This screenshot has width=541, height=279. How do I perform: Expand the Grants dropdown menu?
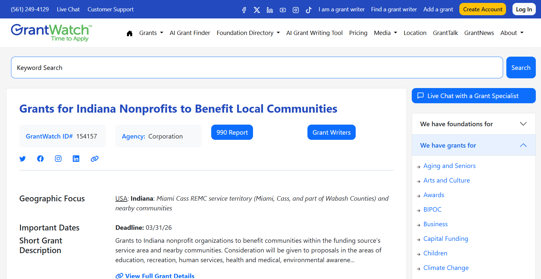[151, 33]
